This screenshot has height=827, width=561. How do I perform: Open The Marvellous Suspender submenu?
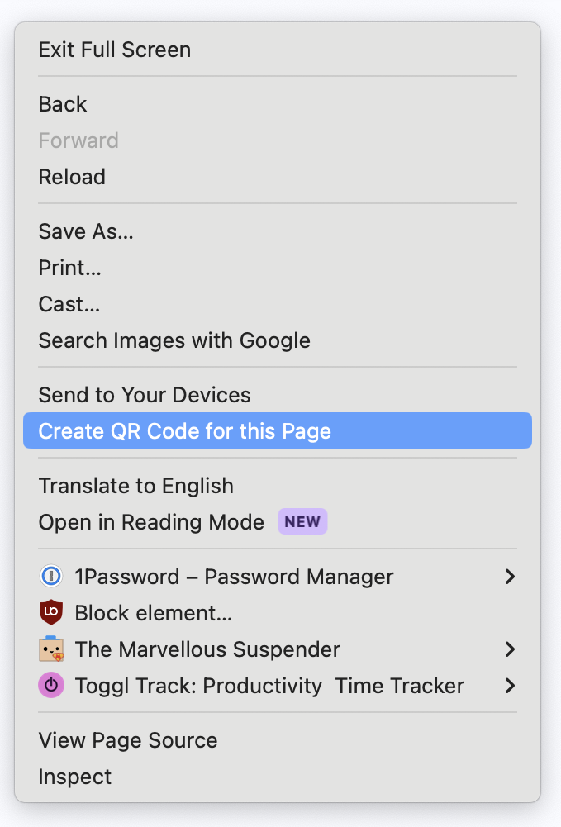tap(511, 649)
